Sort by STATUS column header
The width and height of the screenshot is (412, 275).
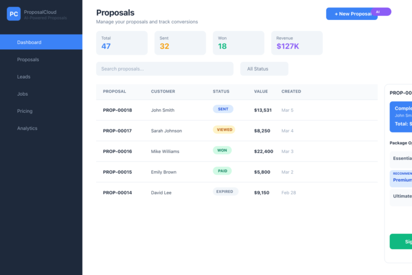point(221,91)
